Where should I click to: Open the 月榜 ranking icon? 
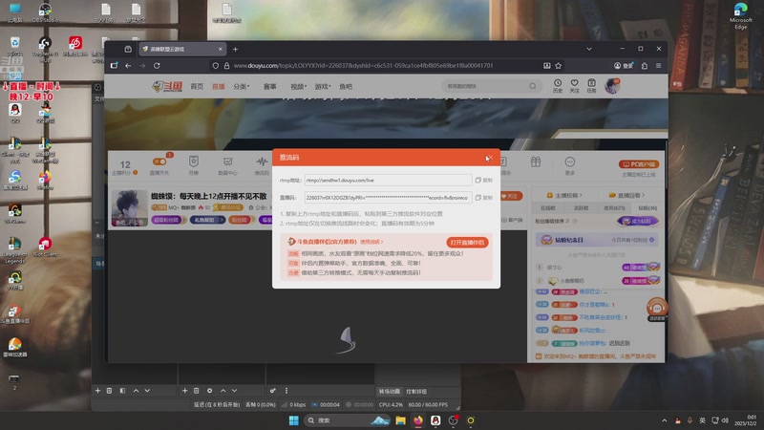point(194,161)
